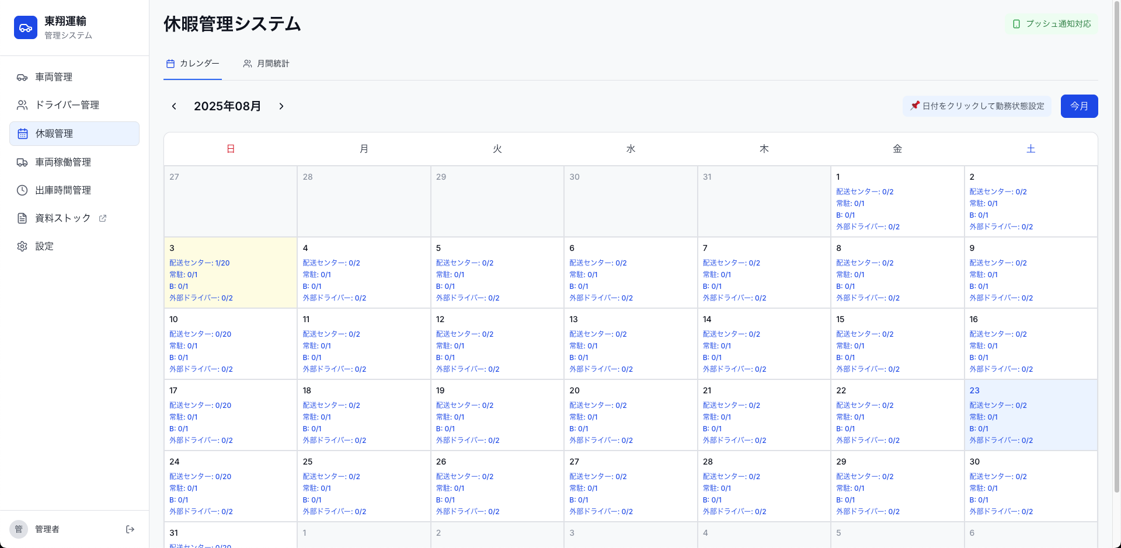Click the 管 user avatar
Viewport: 1121px width, 548px height.
(19, 529)
